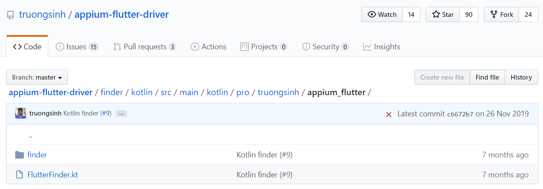Click the Find file button
543x189 pixels.
coord(487,77)
